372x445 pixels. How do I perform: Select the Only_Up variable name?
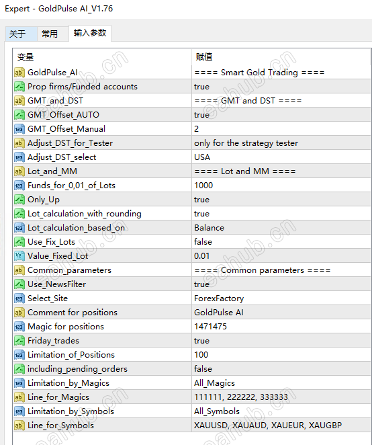coord(44,200)
